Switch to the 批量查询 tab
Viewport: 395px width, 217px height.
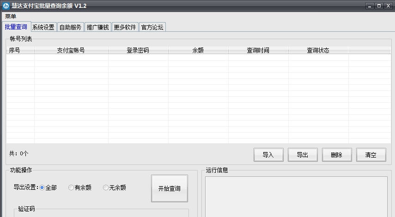[16, 27]
